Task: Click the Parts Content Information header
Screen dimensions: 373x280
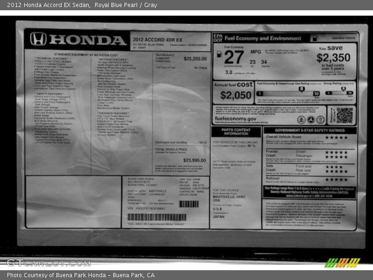Action: click(236, 132)
